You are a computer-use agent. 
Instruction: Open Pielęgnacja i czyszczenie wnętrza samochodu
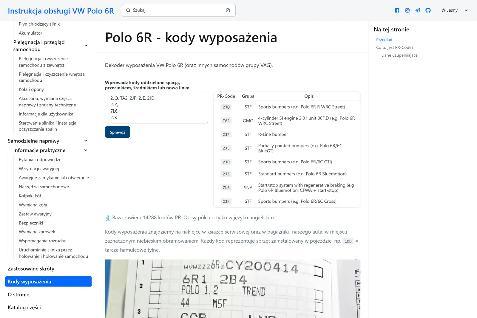(x=52, y=77)
